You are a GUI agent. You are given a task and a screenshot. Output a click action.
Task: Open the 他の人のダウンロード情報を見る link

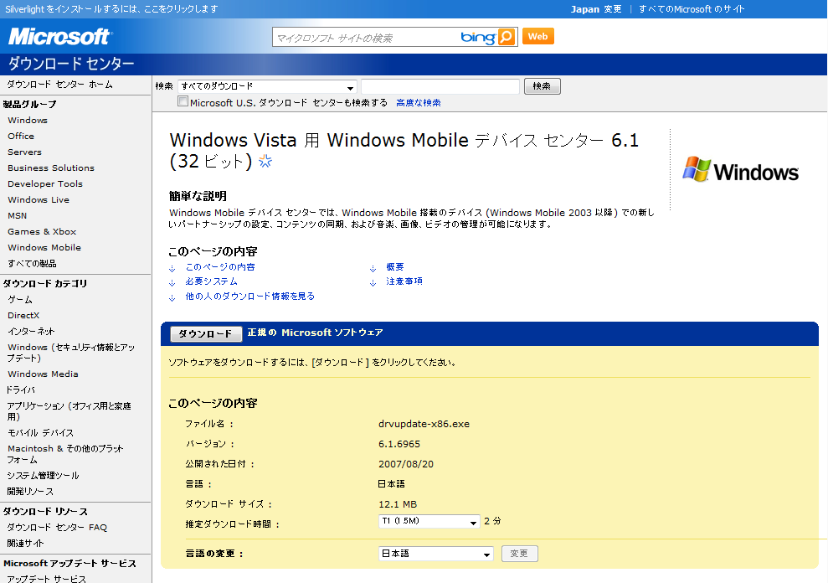point(249,296)
